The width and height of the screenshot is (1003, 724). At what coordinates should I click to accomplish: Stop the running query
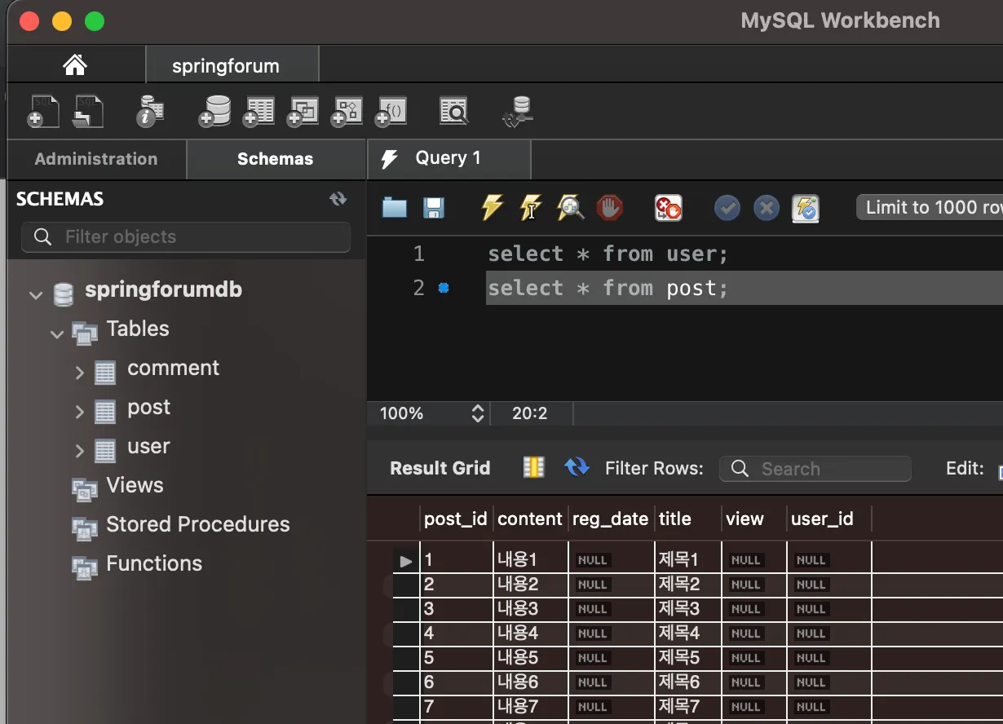(609, 208)
